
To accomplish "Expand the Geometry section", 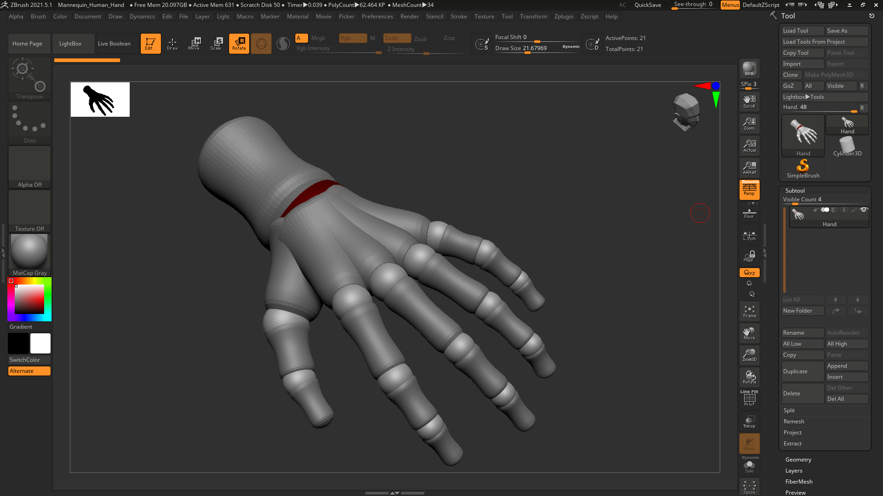I will pyautogui.click(x=798, y=460).
